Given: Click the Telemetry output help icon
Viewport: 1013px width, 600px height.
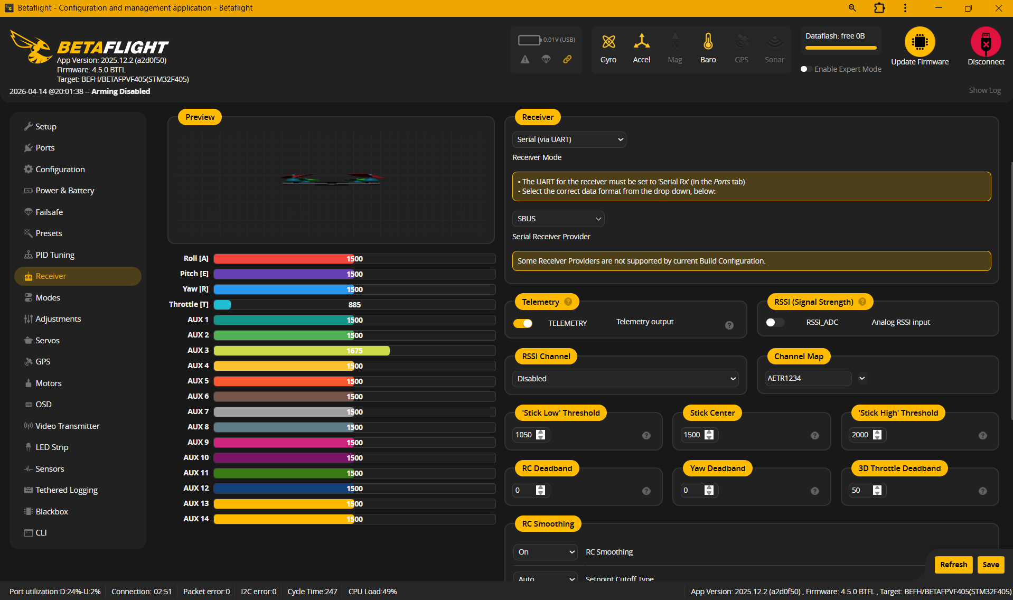Looking at the screenshot, I should point(729,325).
